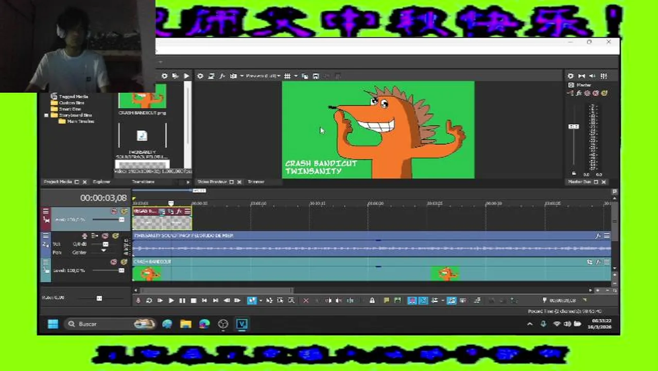Switch to Master Bus tab

pyautogui.click(x=579, y=182)
